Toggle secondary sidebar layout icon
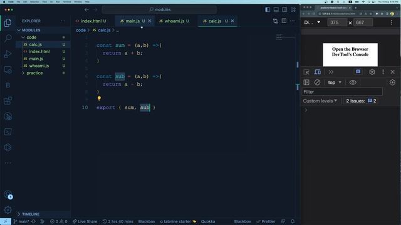 tap(284, 10)
